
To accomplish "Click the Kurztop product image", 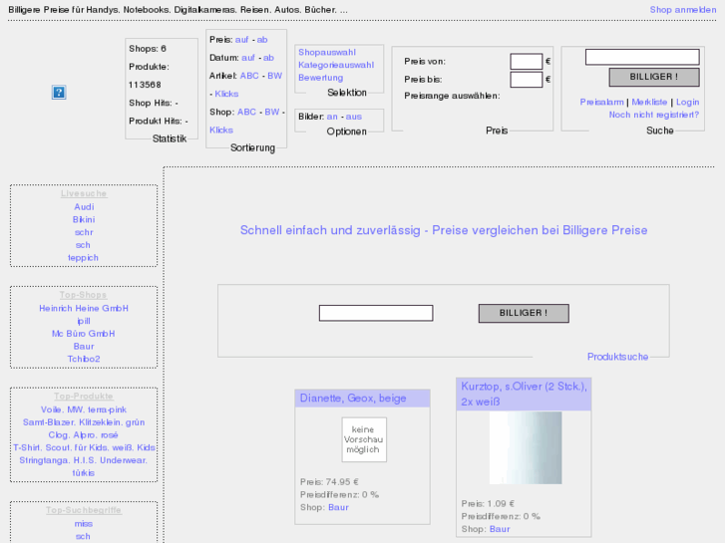I will tap(526, 447).
